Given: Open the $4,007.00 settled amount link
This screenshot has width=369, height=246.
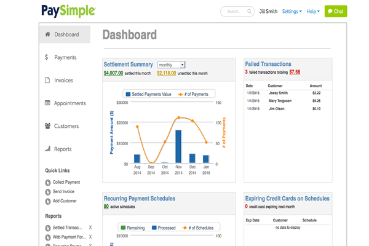Looking at the screenshot, I should (113, 73).
